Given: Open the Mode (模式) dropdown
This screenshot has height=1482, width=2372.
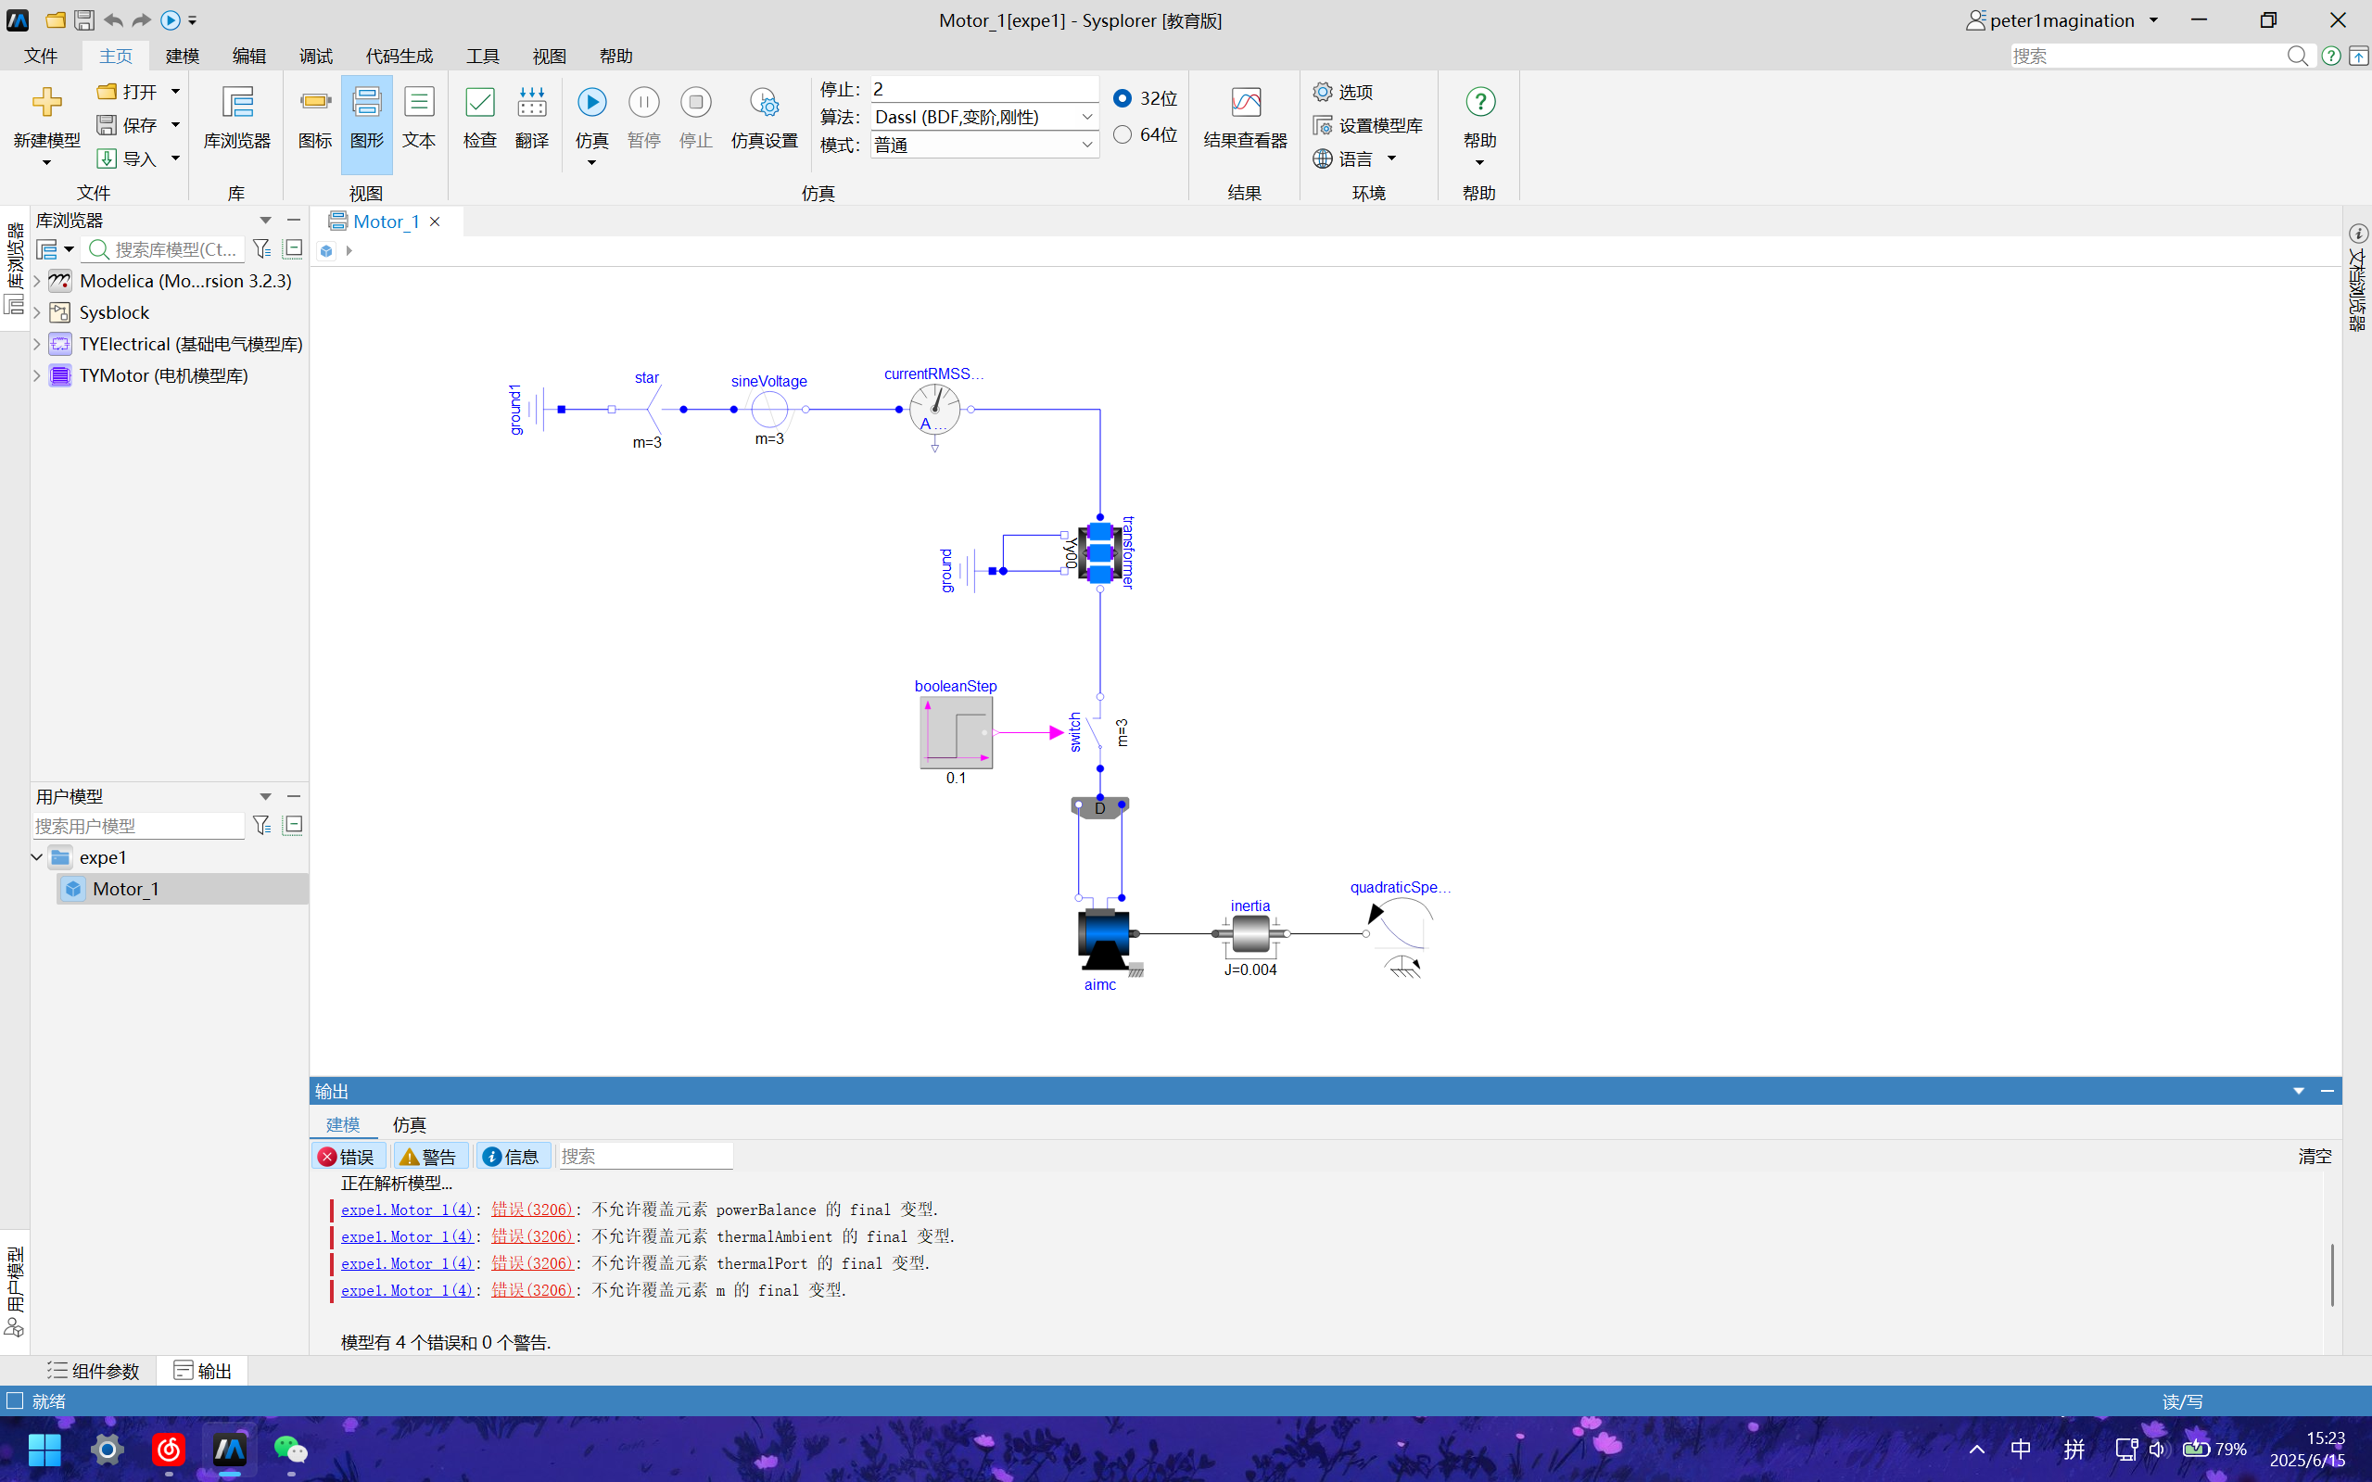Looking at the screenshot, I should tap(984, 146).
